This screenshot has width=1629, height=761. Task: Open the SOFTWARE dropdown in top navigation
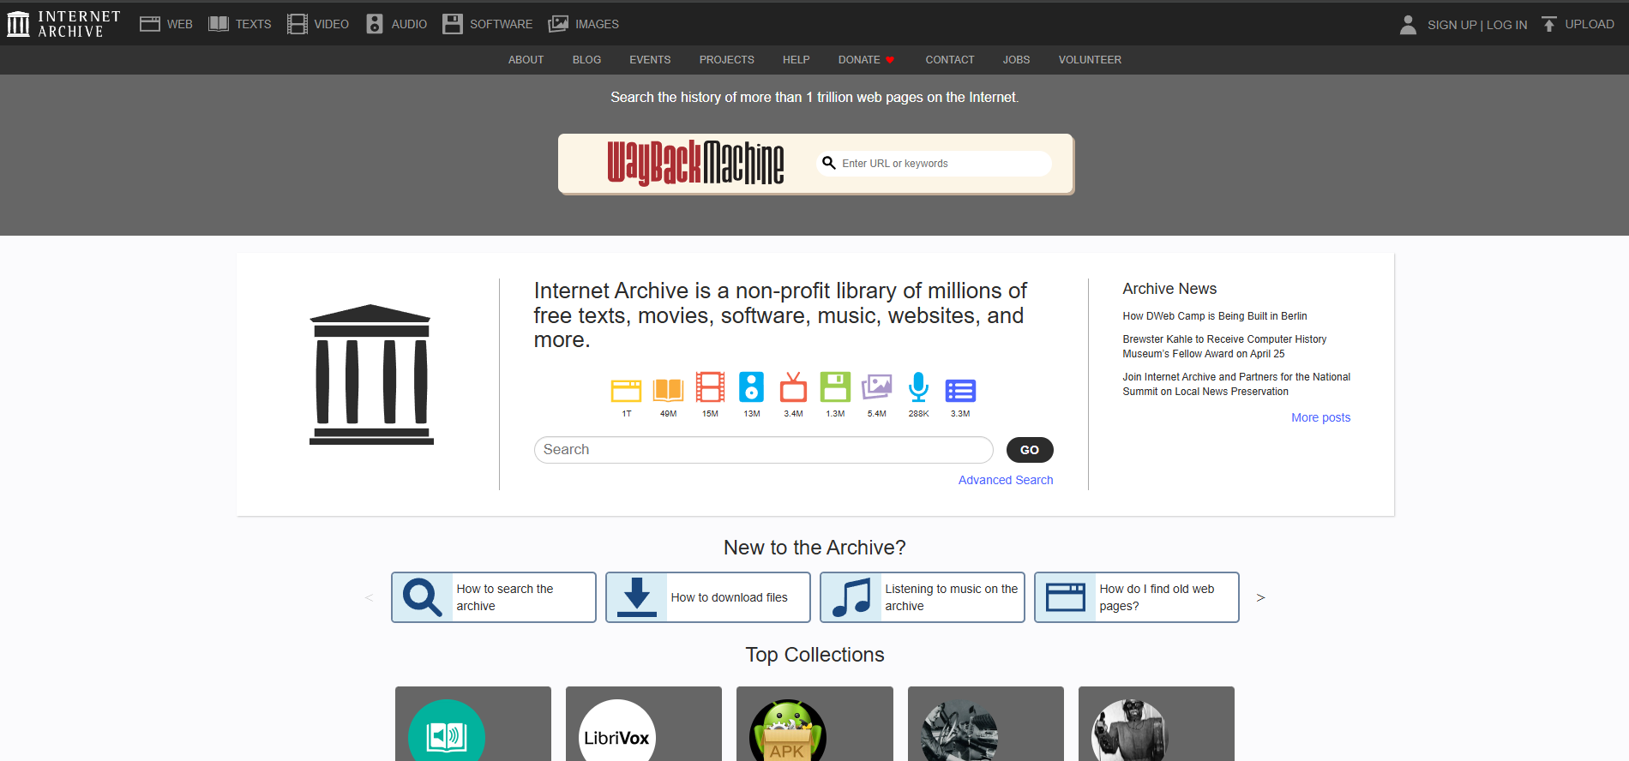pyautogui.click(x=488, y=24)
